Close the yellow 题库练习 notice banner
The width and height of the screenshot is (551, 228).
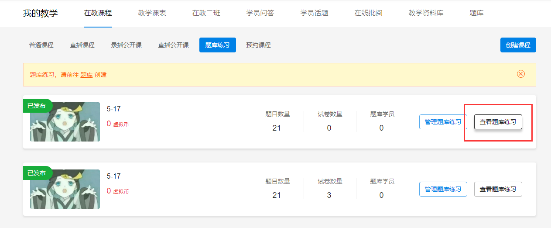pyautogui.click(x=520, y=74)
